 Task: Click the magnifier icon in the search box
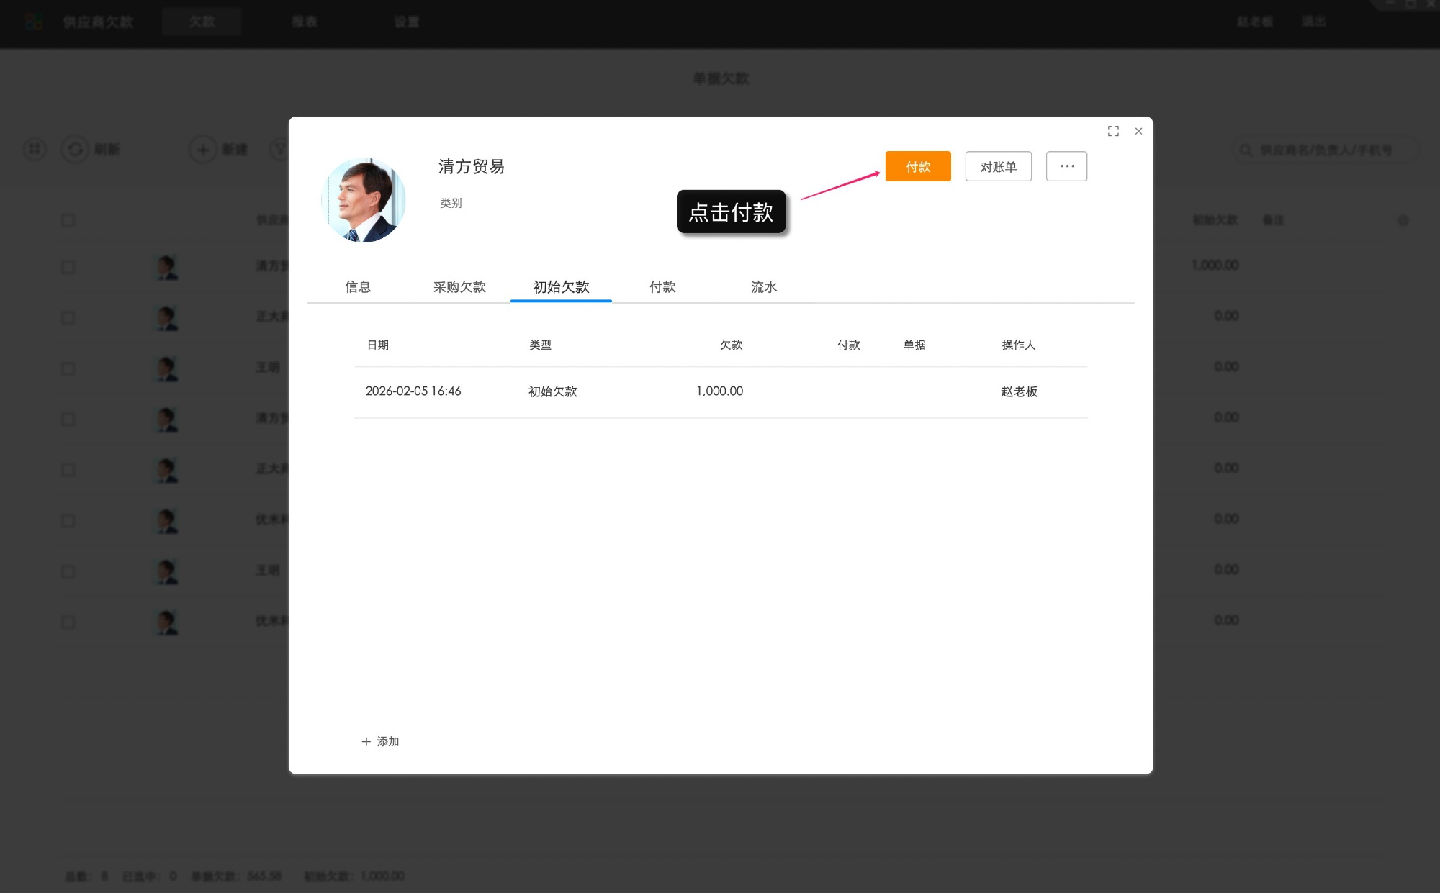(x=1246, y=150)
